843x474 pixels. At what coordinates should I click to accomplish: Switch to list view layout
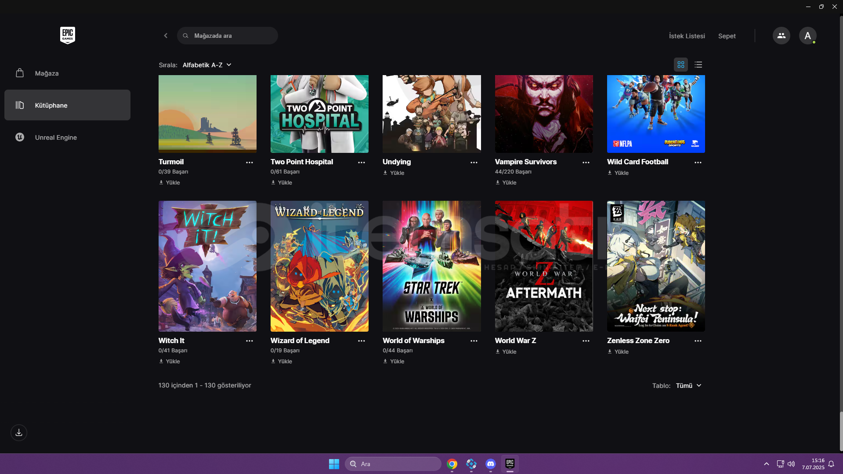(x=698, y=65)
